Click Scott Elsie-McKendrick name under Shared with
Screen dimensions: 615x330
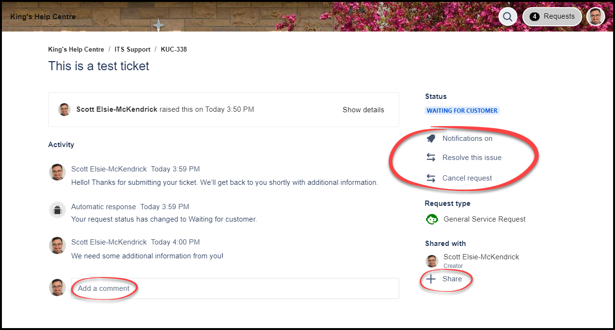[x=481, y=257]
